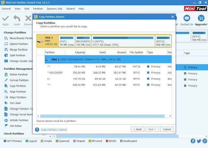Open the Twitter share icon
208x148 pixels.
point(199,141)
